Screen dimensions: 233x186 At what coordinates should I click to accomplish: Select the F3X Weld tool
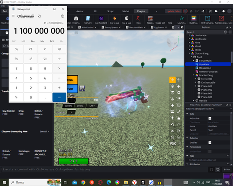pos(179,112)
